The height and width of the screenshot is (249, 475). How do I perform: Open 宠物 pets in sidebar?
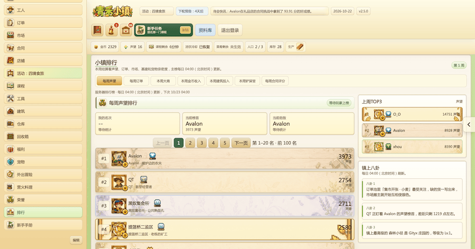(x=43, y=162)
